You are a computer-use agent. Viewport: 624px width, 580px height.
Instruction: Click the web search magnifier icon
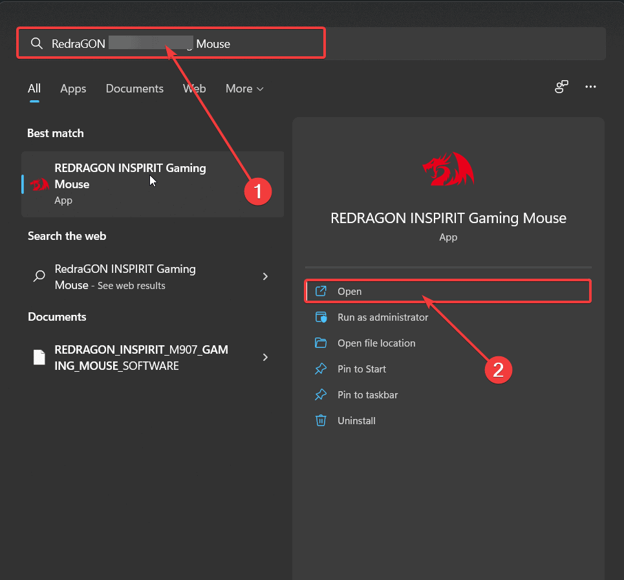click(x=39, y=275)
